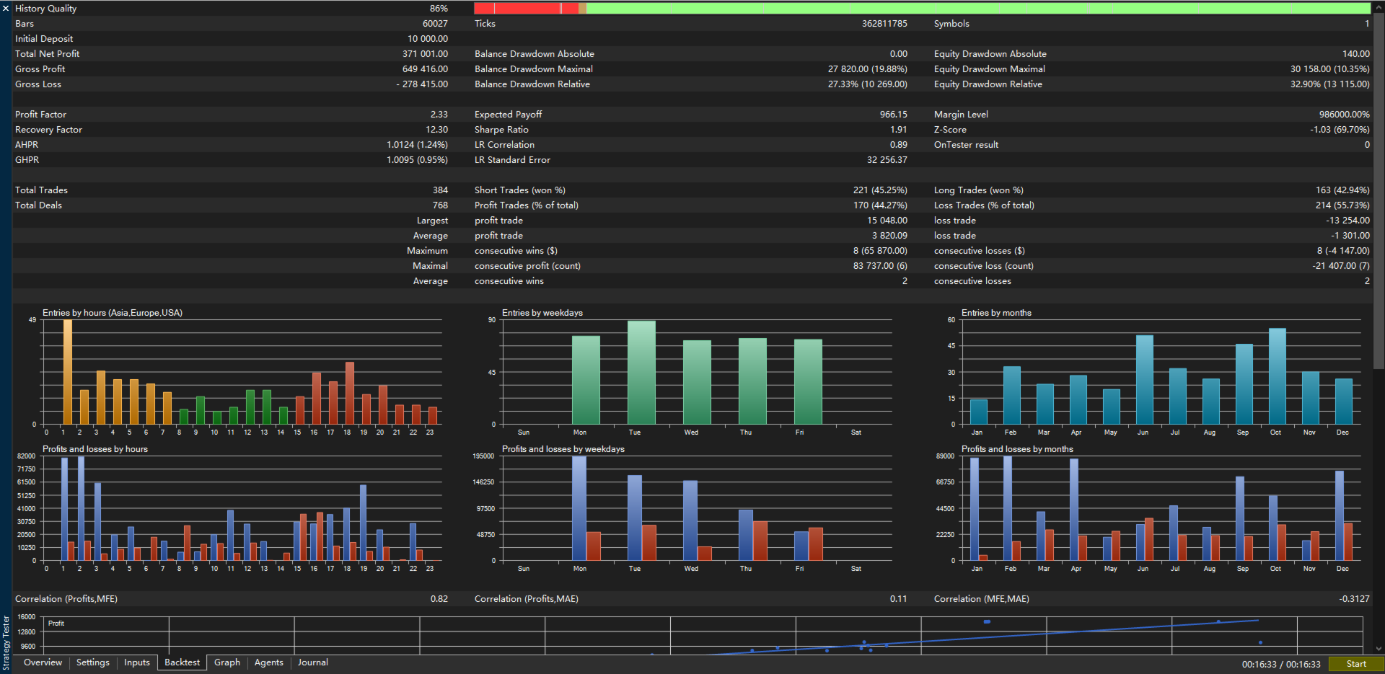Click the Strategy Tester vertical panel label
The width and height of the screenshot is (1385, 674).
click(x=6, y=643)
